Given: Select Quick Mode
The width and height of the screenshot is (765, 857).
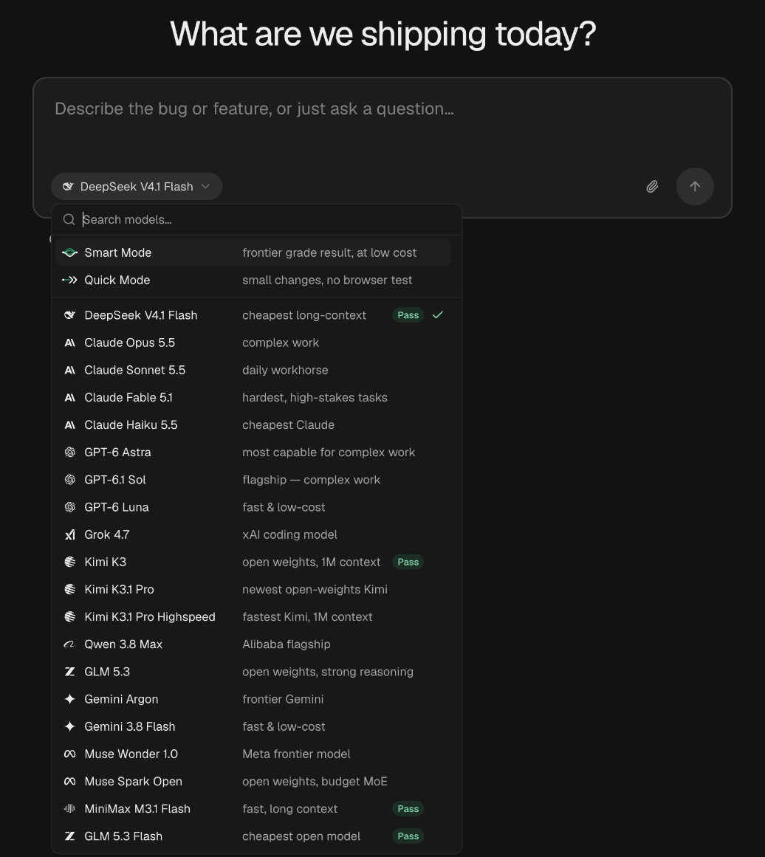Looking at the screenshot, I should (x=253, y=280).
